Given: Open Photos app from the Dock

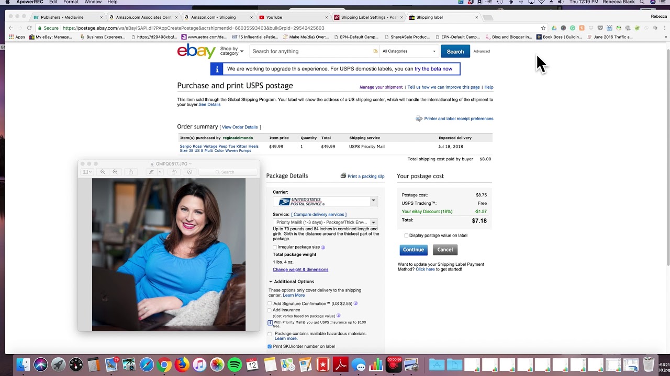Looking at the screenshot, I should click(x=217, y=365).
